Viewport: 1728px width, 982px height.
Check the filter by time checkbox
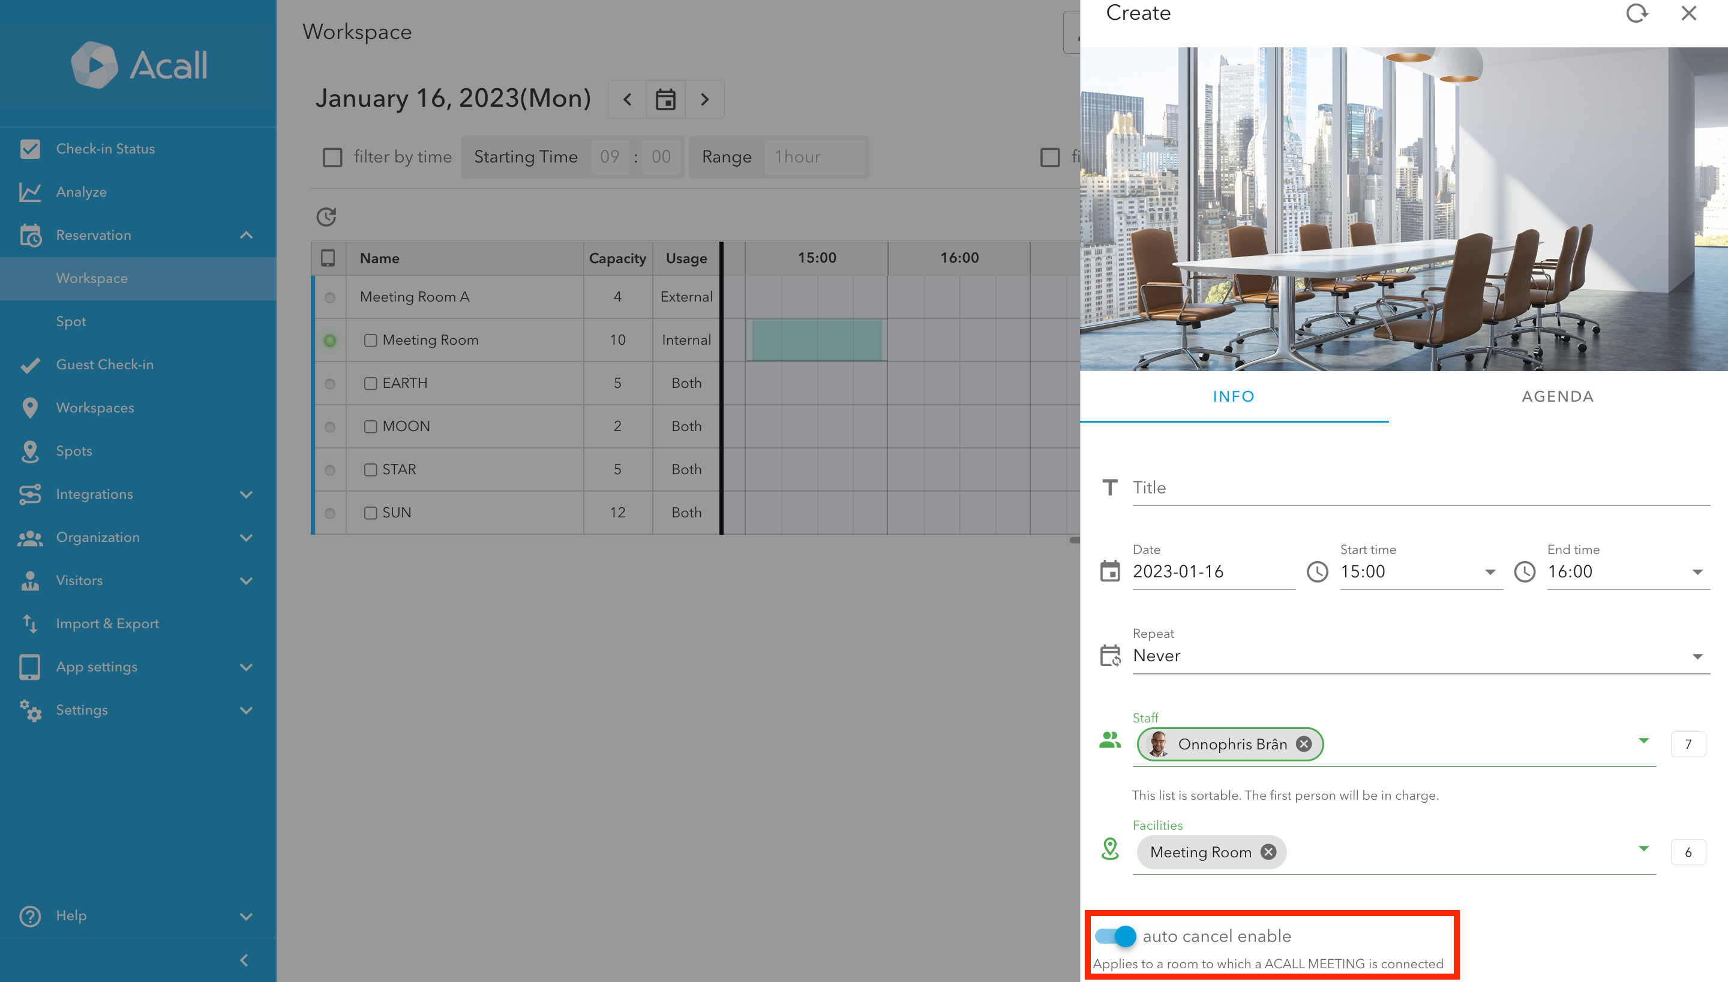332,156
